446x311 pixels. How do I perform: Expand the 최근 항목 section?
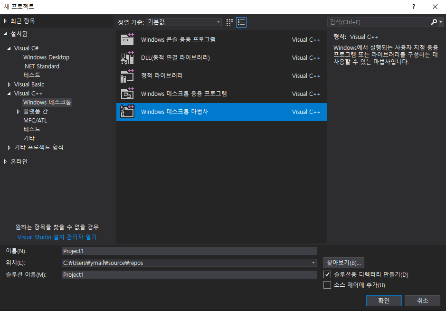point(5,21)
